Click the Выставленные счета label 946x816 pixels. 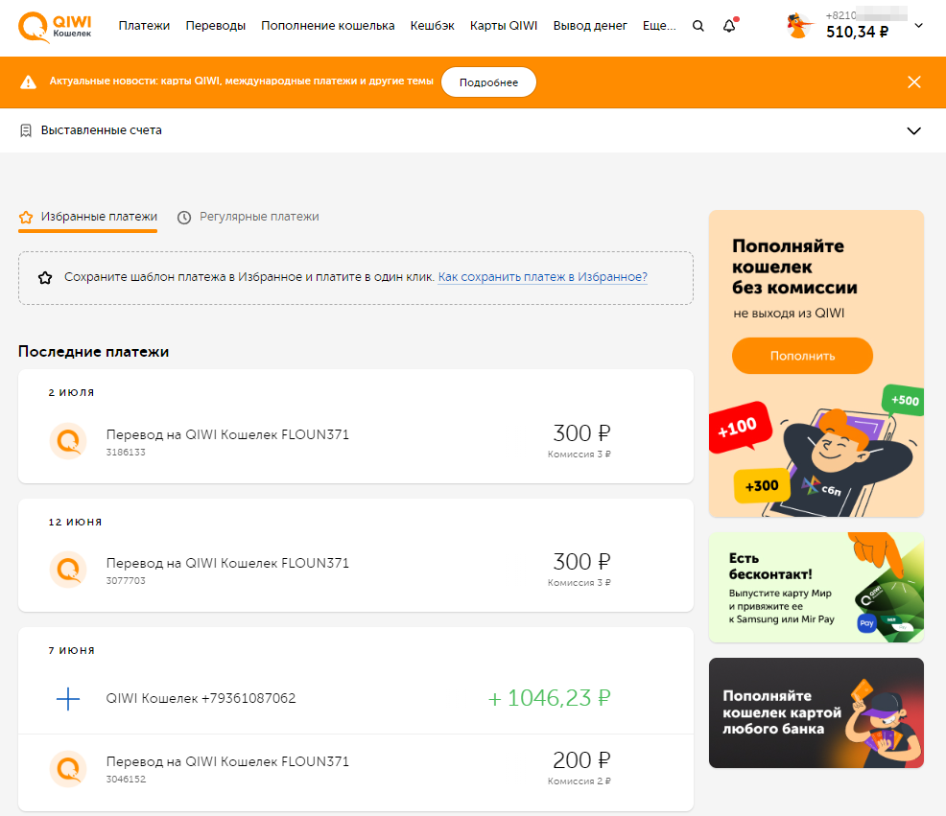click(102, 130)
